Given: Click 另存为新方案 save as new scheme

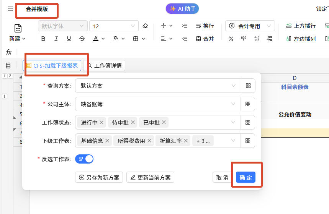Looking at the screenshot, I should [x=99, y=177].
